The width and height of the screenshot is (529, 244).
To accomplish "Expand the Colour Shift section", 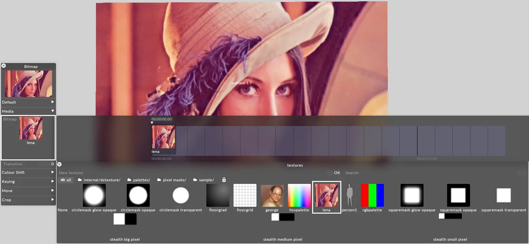I will tap(28, 172).
